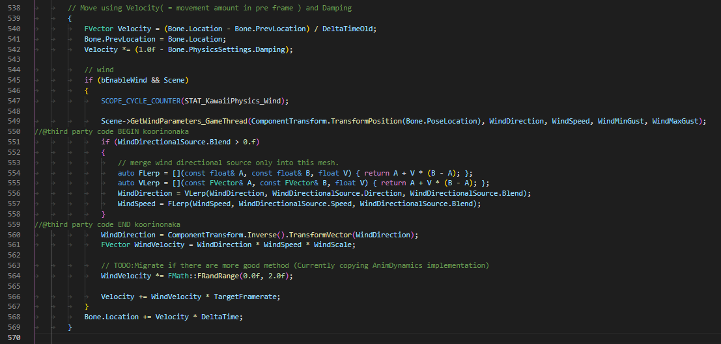
Task: Click 'Bone.Location += Velocity * DeltaTime;' statement
Action: click(x=163, y=317)
